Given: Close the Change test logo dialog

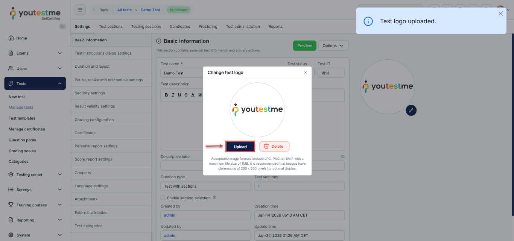Looking at the screenshot, I should point(306,72).
